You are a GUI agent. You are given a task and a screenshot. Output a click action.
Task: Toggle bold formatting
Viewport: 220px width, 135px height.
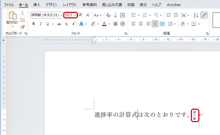coord(34,24)
